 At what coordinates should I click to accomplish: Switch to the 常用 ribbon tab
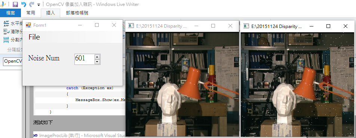pyautogui.click(x=31, y=13)
